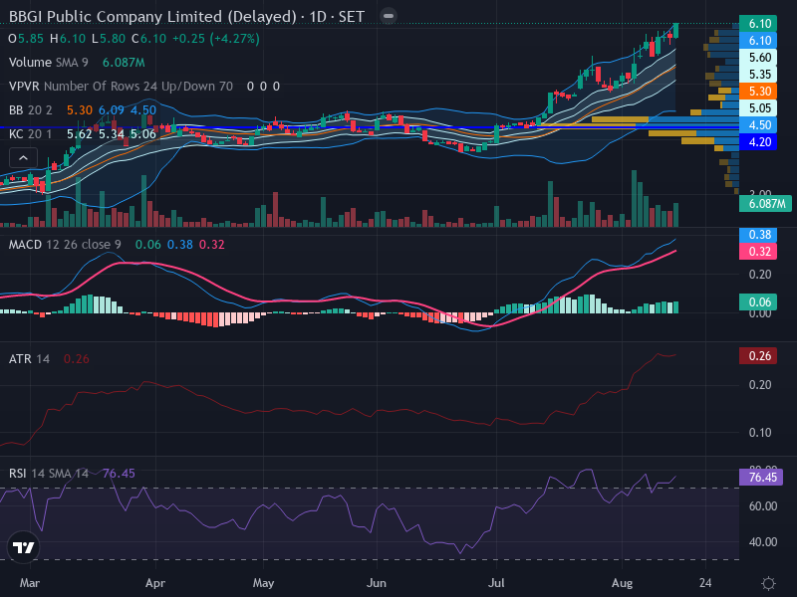Click the purple 76.45 RSI value label

(761, 478)
